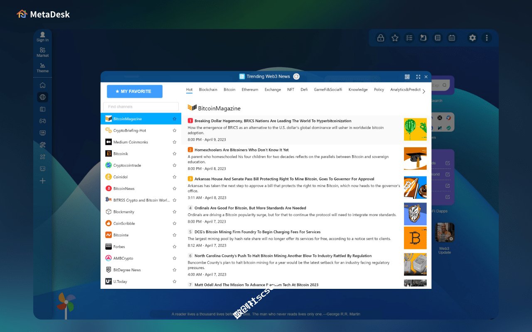Favorite the Medium Coinmonks channel star

pos(175,142)
